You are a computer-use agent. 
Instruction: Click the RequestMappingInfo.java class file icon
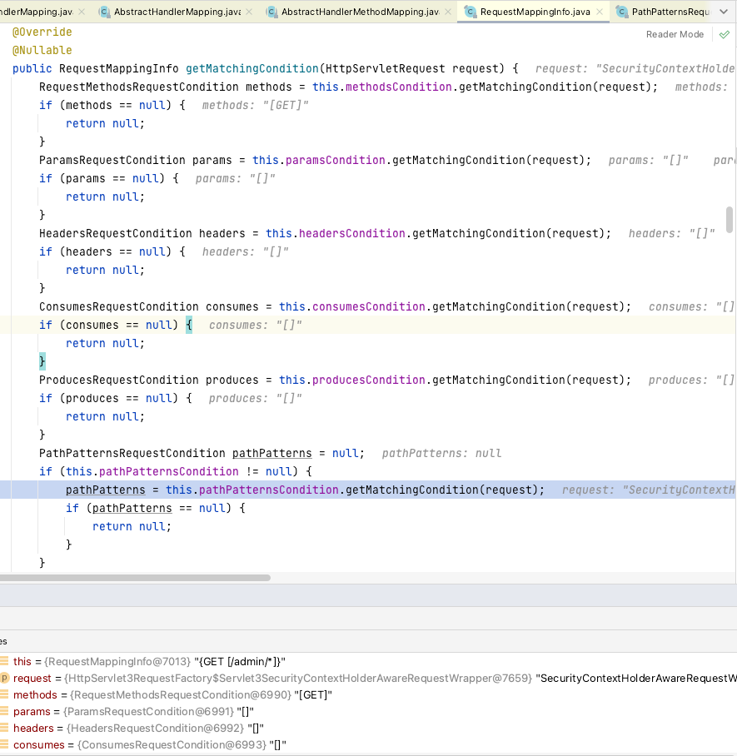(471, 12)
